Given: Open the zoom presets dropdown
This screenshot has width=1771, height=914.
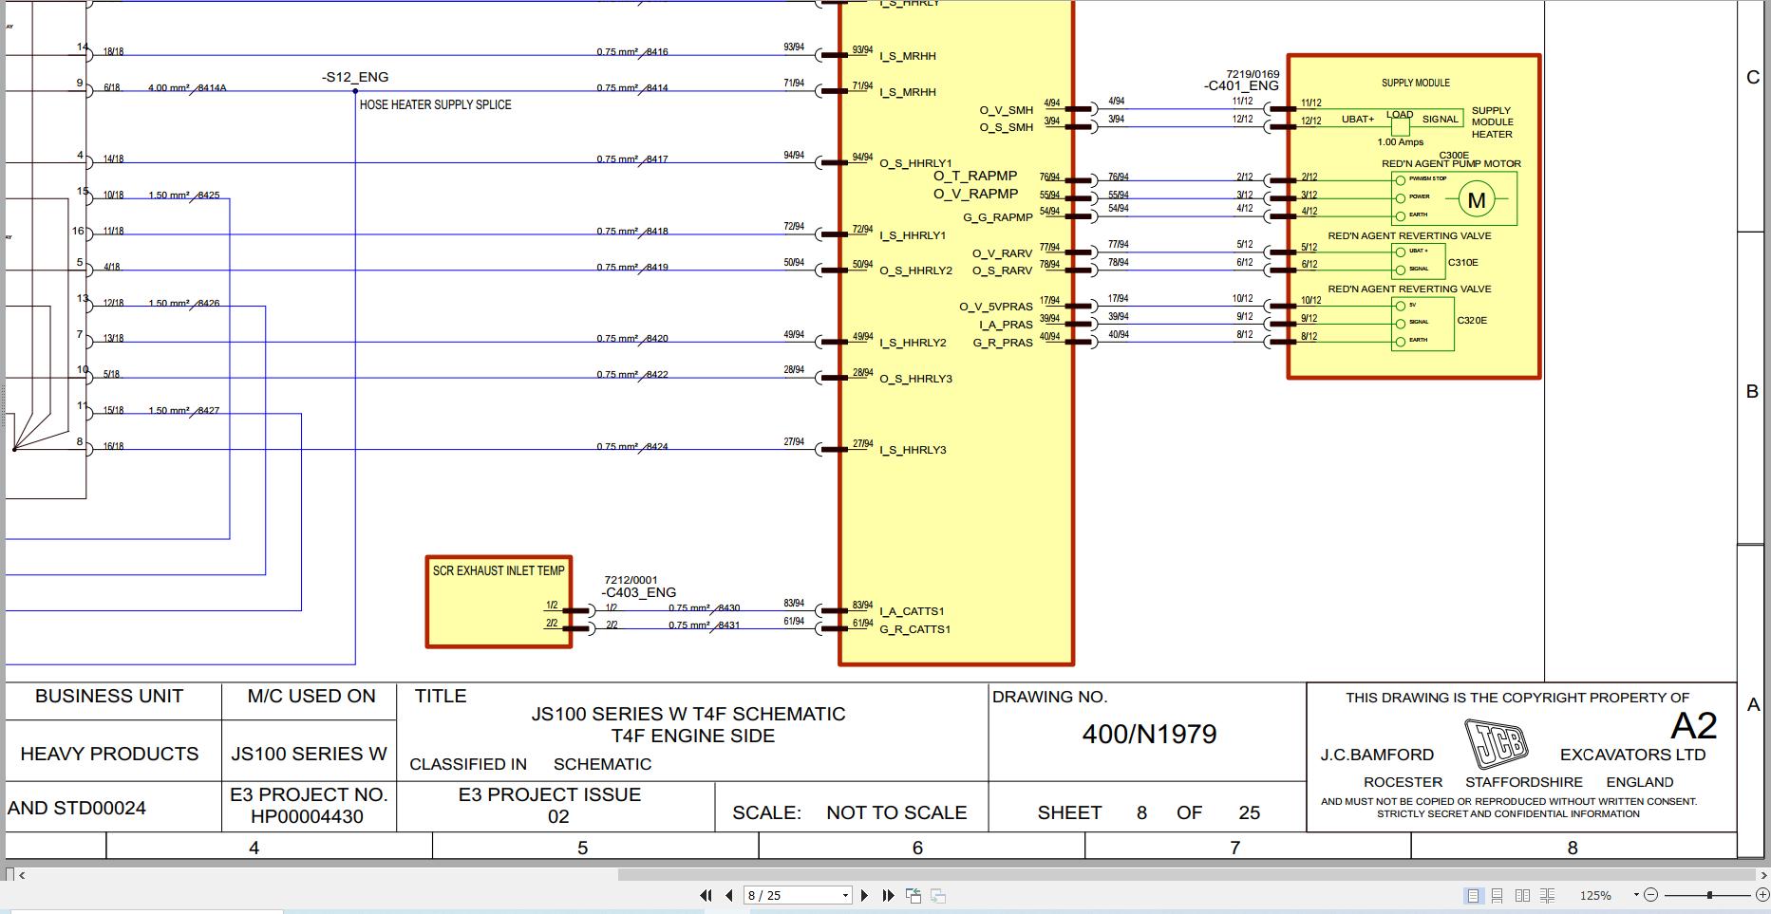Looking at the screenshot, I should (1636, 895).
